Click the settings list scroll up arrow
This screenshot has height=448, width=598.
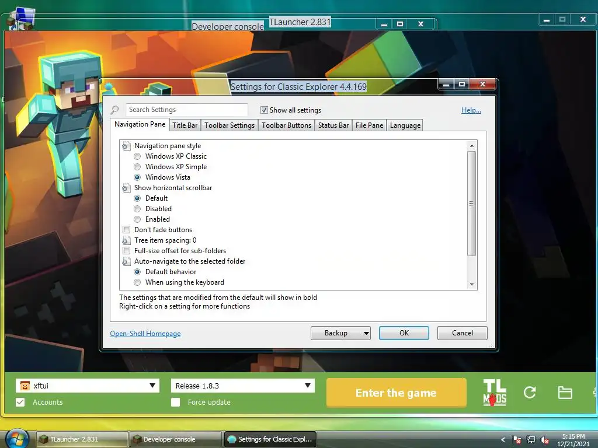pyautogui.click(x=472, y=146)
